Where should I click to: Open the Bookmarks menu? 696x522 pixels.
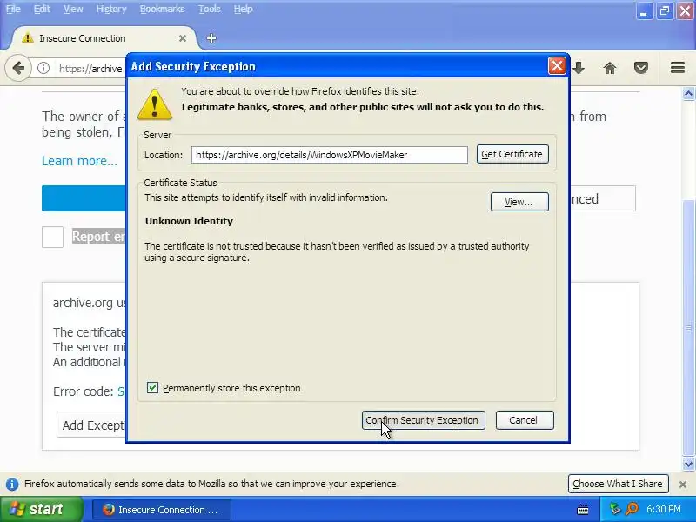pyautogui.click(x=162, y=9)
